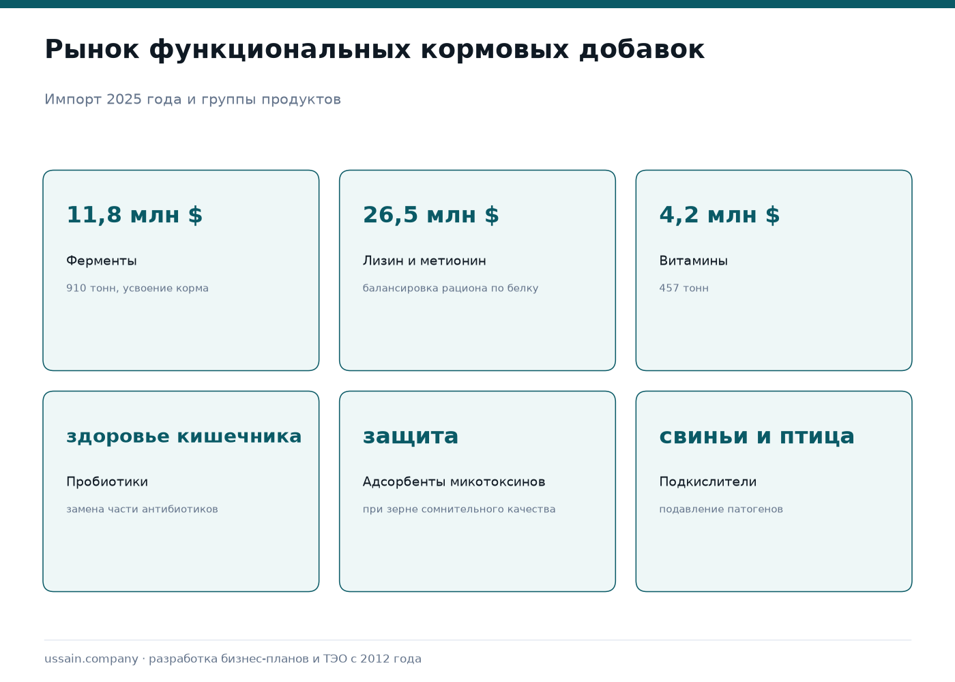Click the 'свиньи и птица' heading

pos(757,436)
